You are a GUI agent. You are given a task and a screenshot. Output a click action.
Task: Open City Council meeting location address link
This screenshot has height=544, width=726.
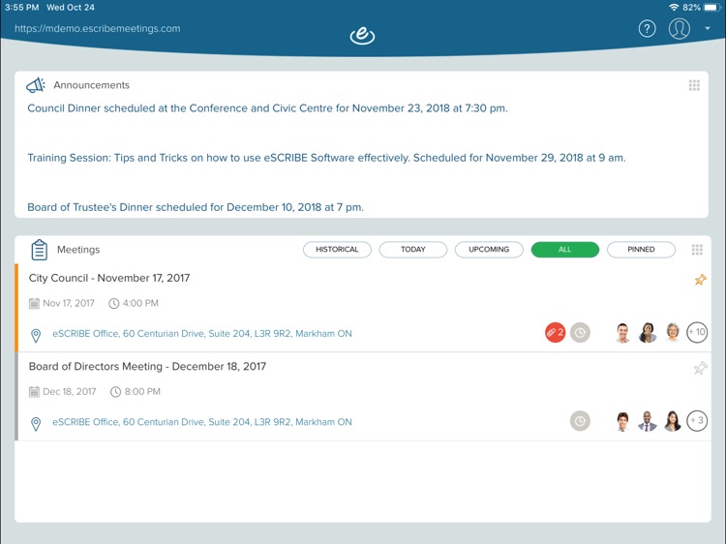coord(202,333)
